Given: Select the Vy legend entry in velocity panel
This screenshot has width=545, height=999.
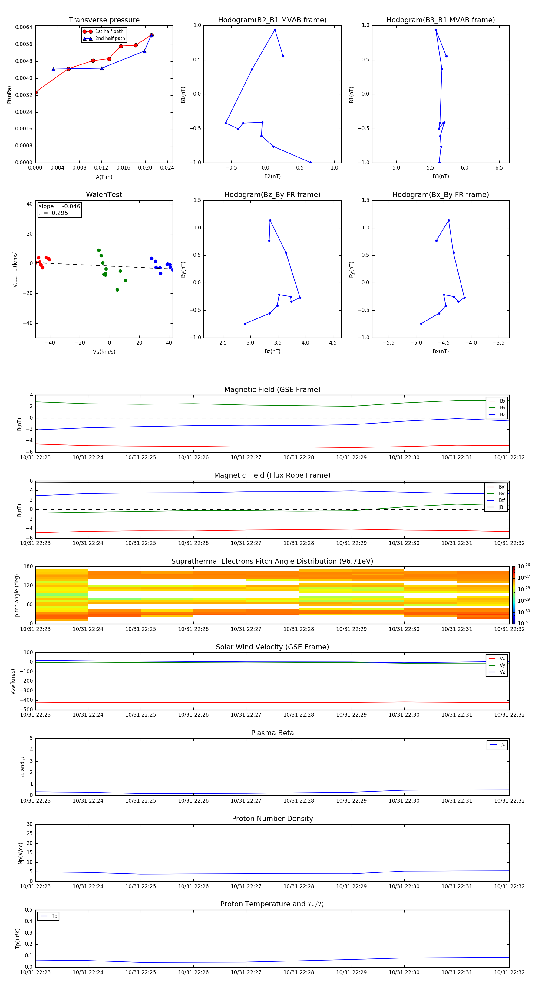Looking at the screenshot, I should pos(497,665).
